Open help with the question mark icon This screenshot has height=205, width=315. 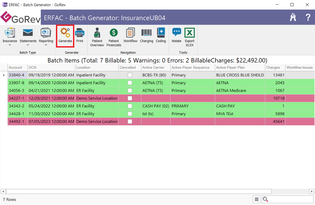308,17
